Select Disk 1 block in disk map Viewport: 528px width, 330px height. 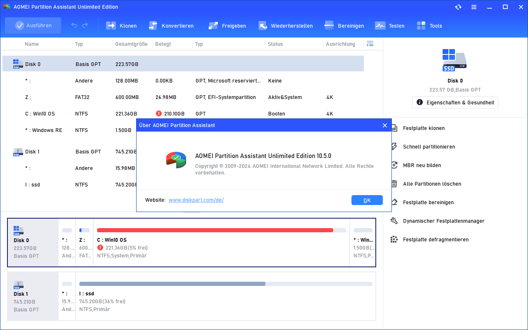(x=33, y=296)
